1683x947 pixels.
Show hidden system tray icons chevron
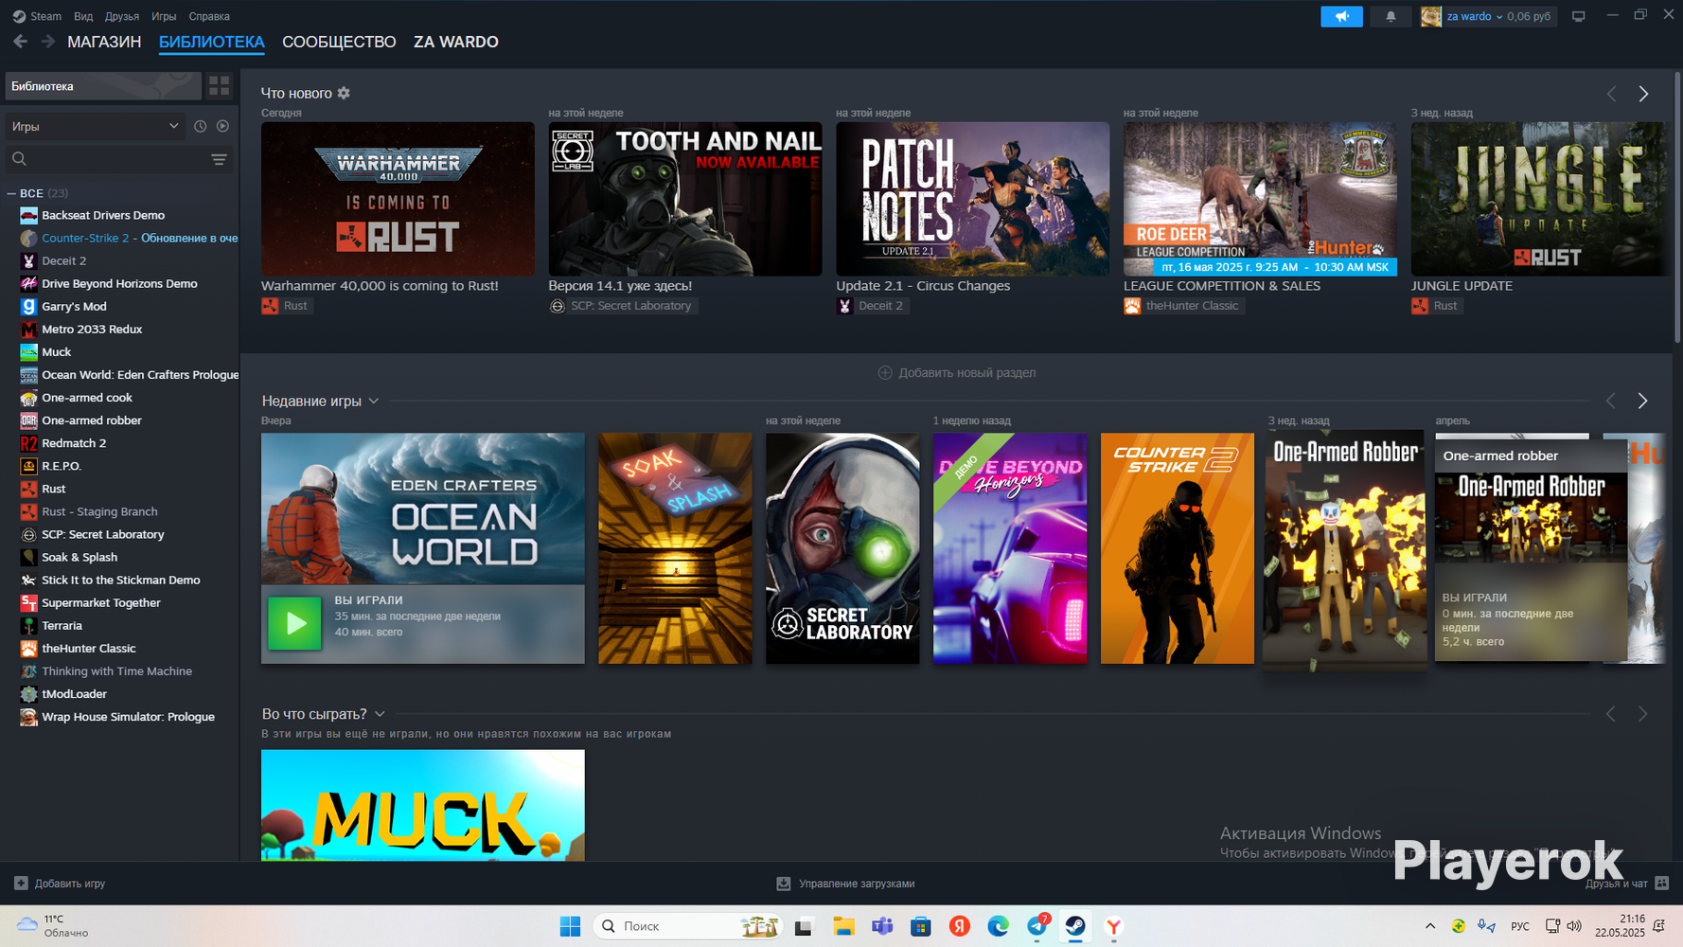click(1430, 926)
